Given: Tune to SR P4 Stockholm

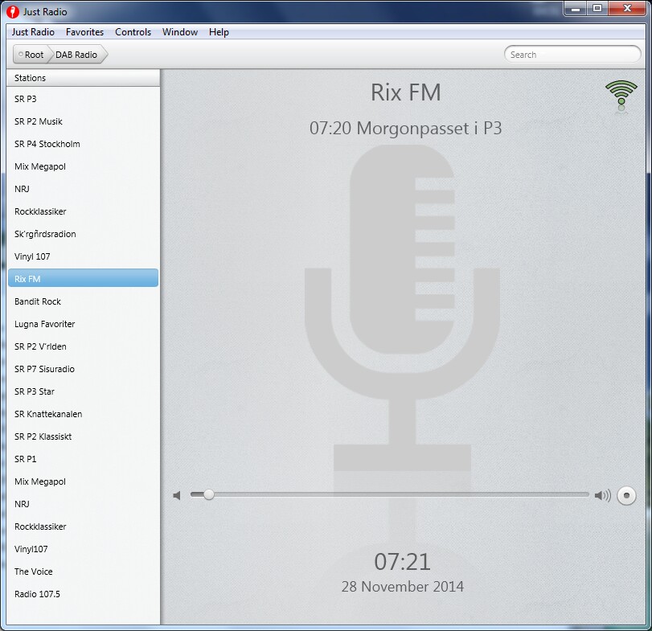Looking at the screenshot, I should 47,144.
